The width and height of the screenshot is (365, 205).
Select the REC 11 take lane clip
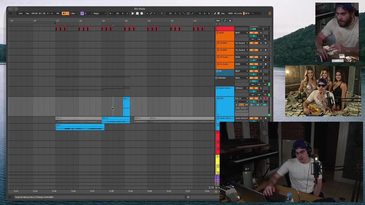116,120
